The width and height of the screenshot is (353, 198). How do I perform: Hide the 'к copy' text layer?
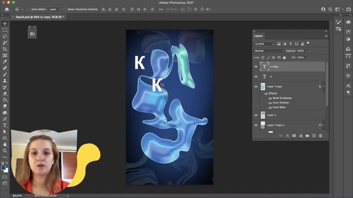click(x=256, y=67)
